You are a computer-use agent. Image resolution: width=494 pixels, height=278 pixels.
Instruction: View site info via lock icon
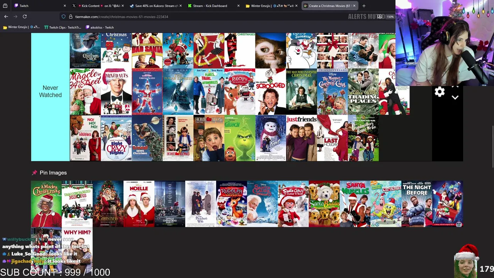click(x=71, y=17)
